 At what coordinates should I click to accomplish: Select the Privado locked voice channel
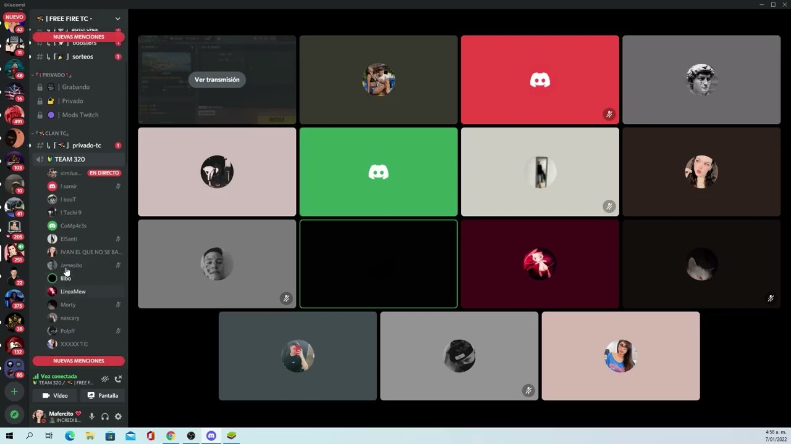(78, 101)
